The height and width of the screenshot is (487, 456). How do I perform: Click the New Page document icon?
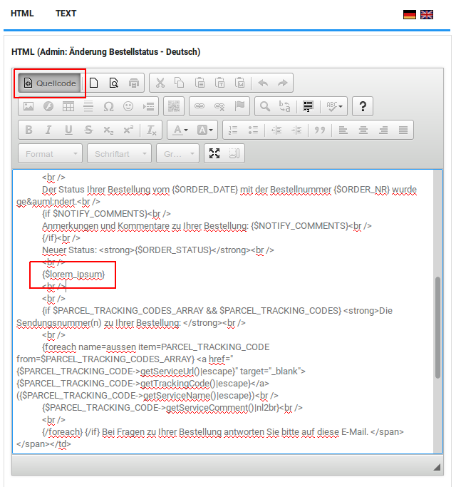coord(93,83)
